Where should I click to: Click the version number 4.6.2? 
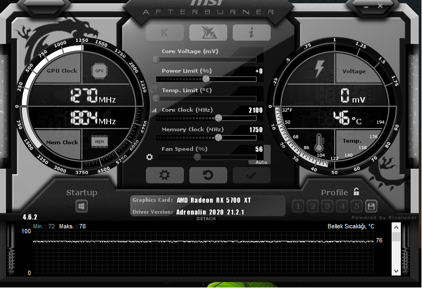click(x=30, y=217)
